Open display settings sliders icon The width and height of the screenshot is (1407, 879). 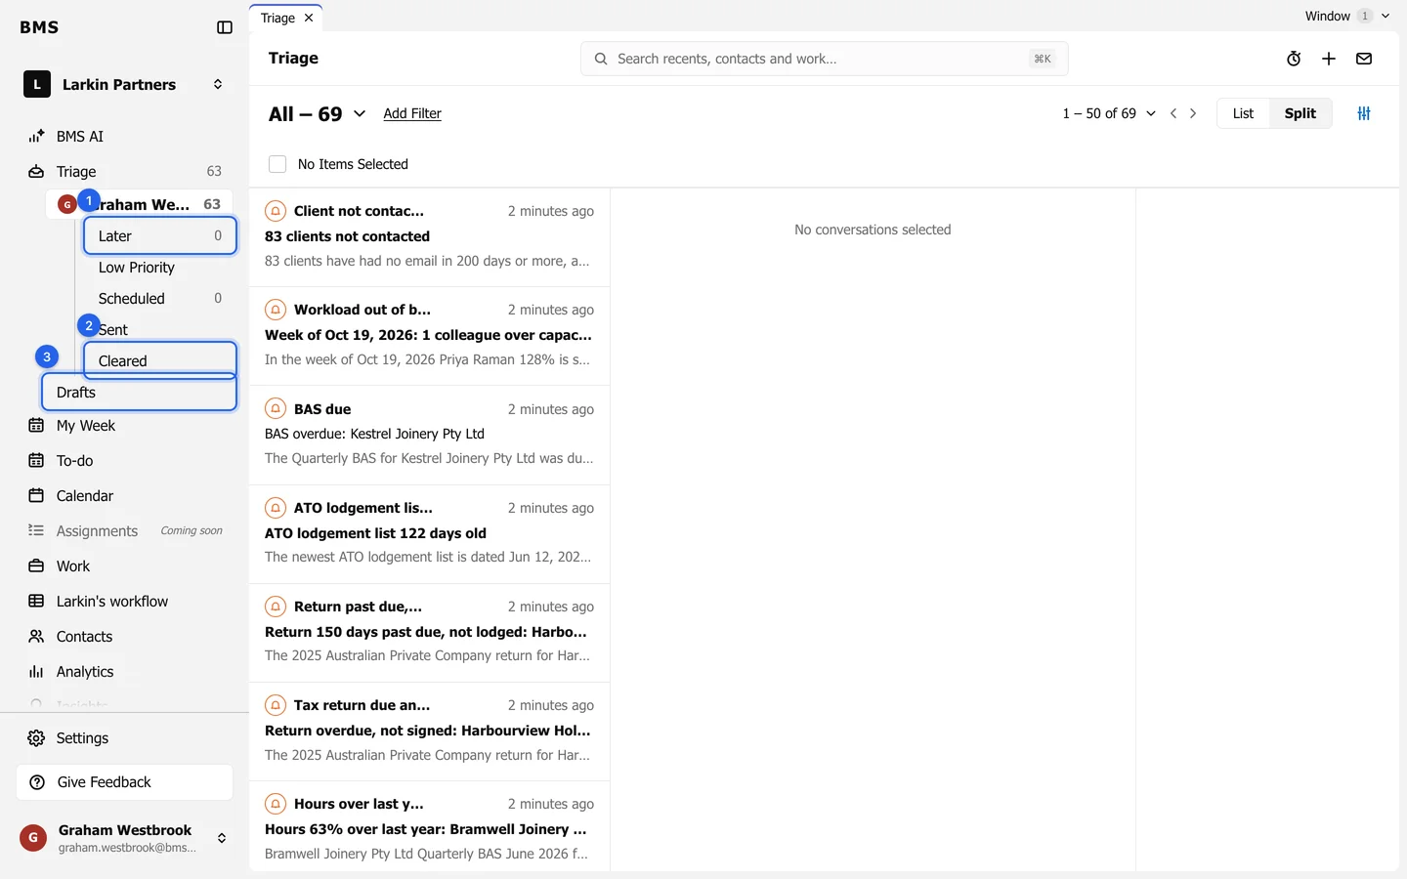pyautogui.click(x=1364, y=113)
